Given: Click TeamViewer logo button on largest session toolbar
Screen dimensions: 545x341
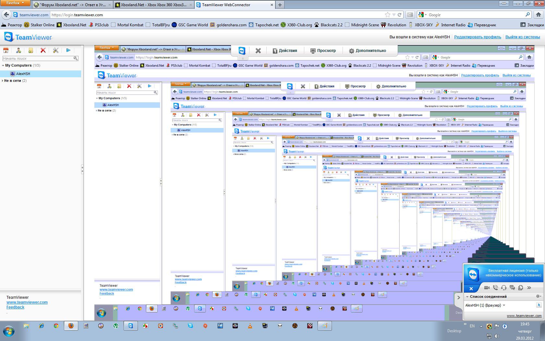Looking at the screenshot, I should coord(242,51).
